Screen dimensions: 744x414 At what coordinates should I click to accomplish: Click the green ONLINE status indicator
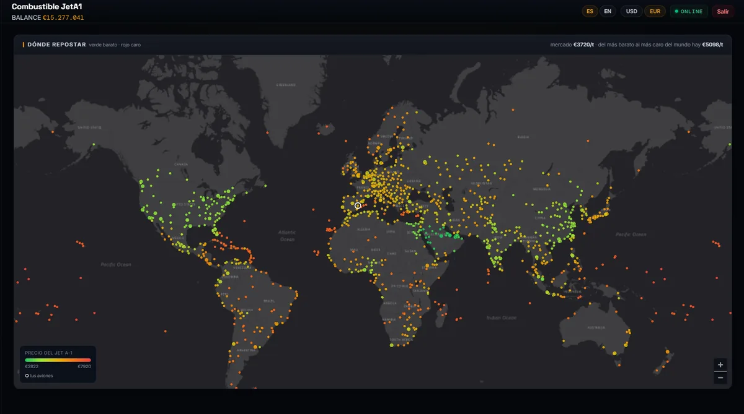689,11
